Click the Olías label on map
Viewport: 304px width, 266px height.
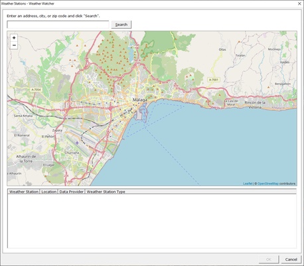point(222,49)
